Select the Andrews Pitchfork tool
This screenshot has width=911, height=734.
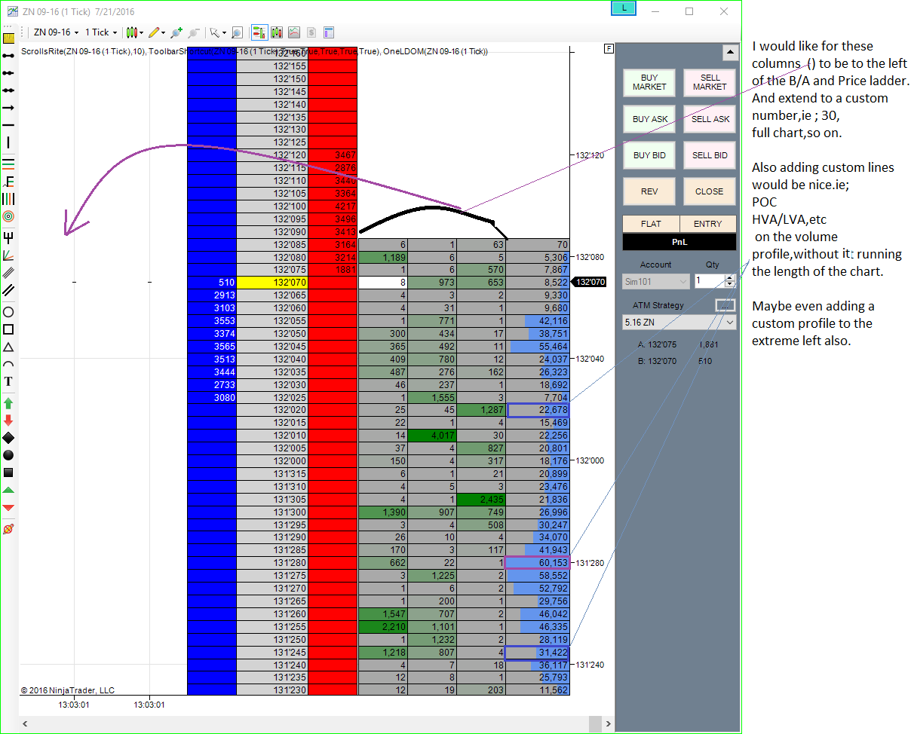tap(9, 237)
